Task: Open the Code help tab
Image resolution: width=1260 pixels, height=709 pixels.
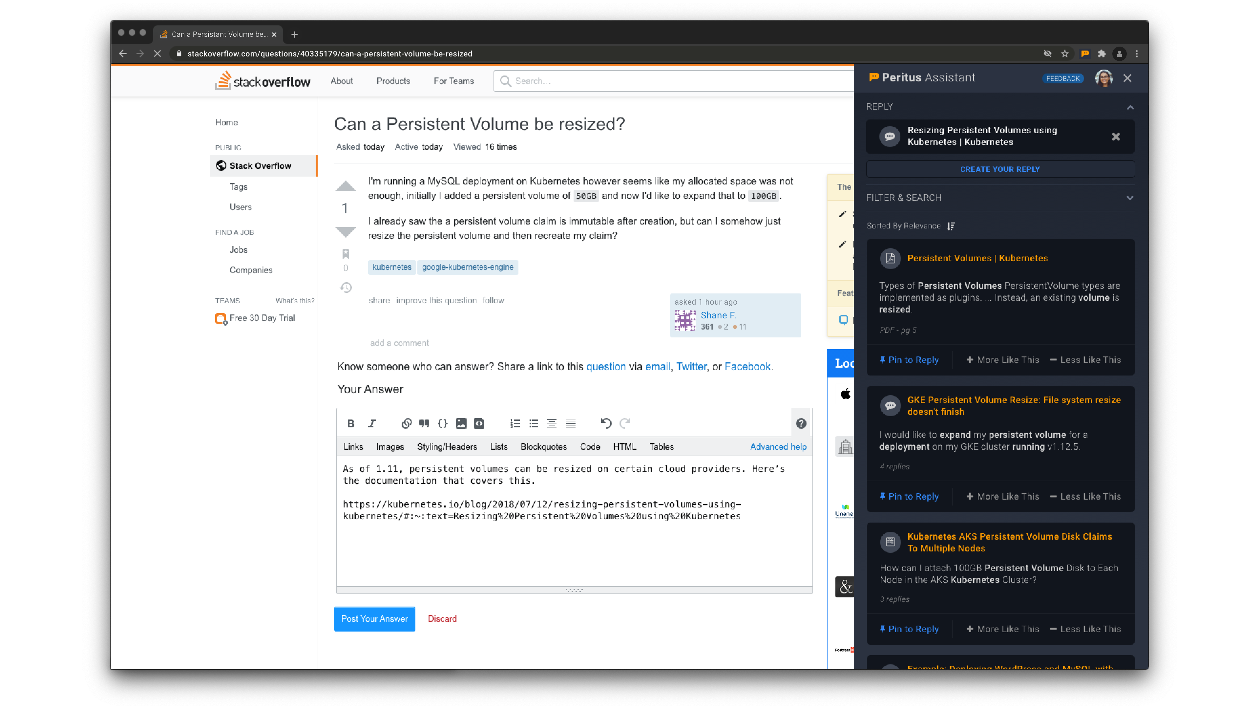Action: tap(590, 447)
